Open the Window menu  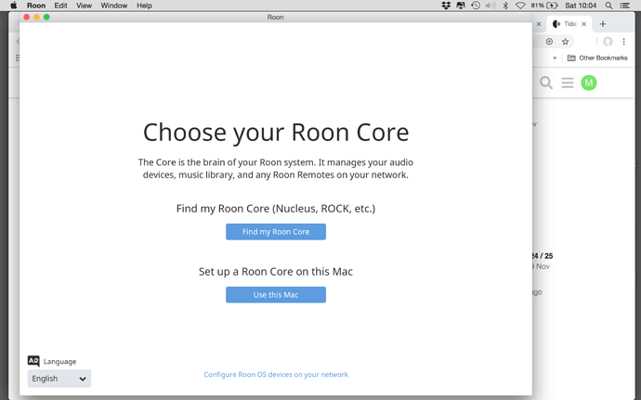[114, 6]
